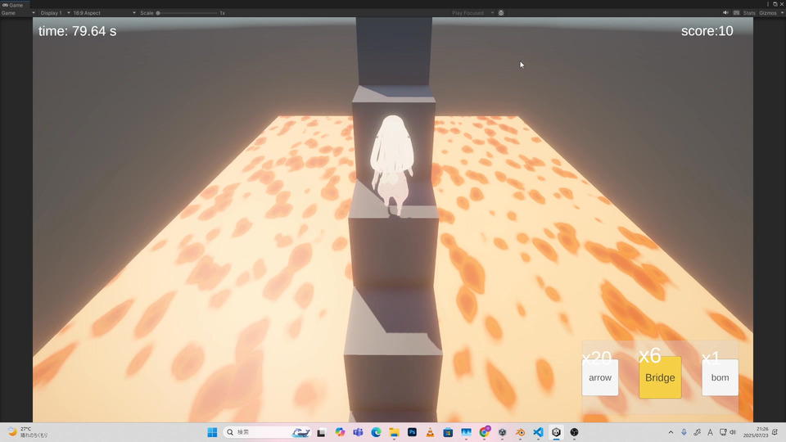Open the Display 1 dropdown
The height and width of the screenshot is (442, 786).
(55, 13)
